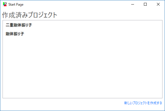Click the app logo in title bar
The width and height of the screenshot is (165, 111).
(x=5, y=4)
